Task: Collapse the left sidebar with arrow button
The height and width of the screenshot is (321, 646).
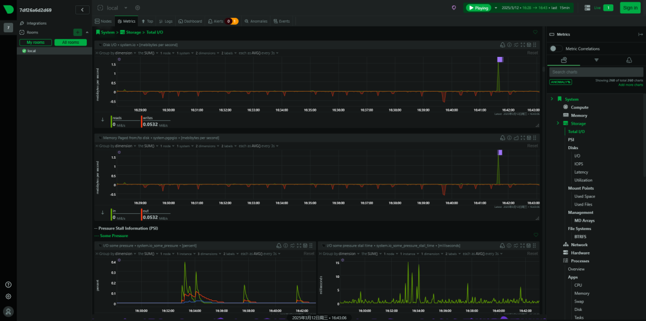Action: (x=83, y=10)
